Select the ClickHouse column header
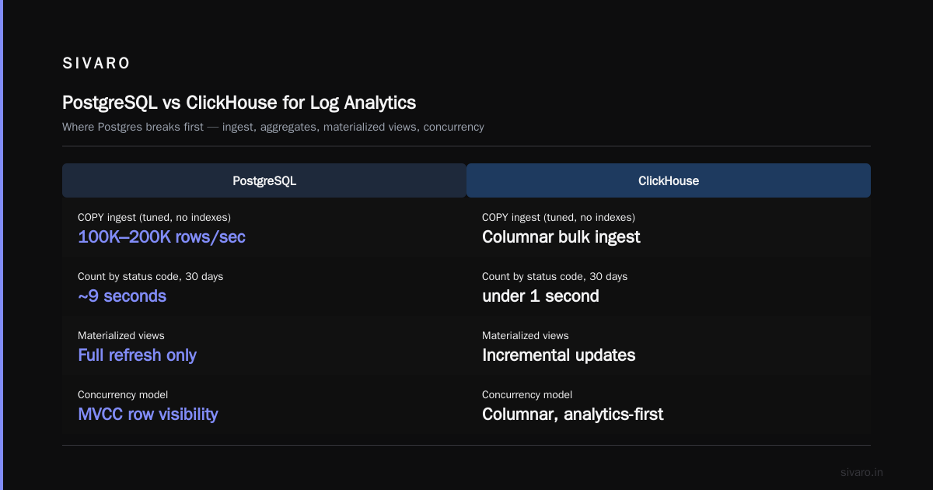This screenshot has width=933, height=490. pos(669,180)
